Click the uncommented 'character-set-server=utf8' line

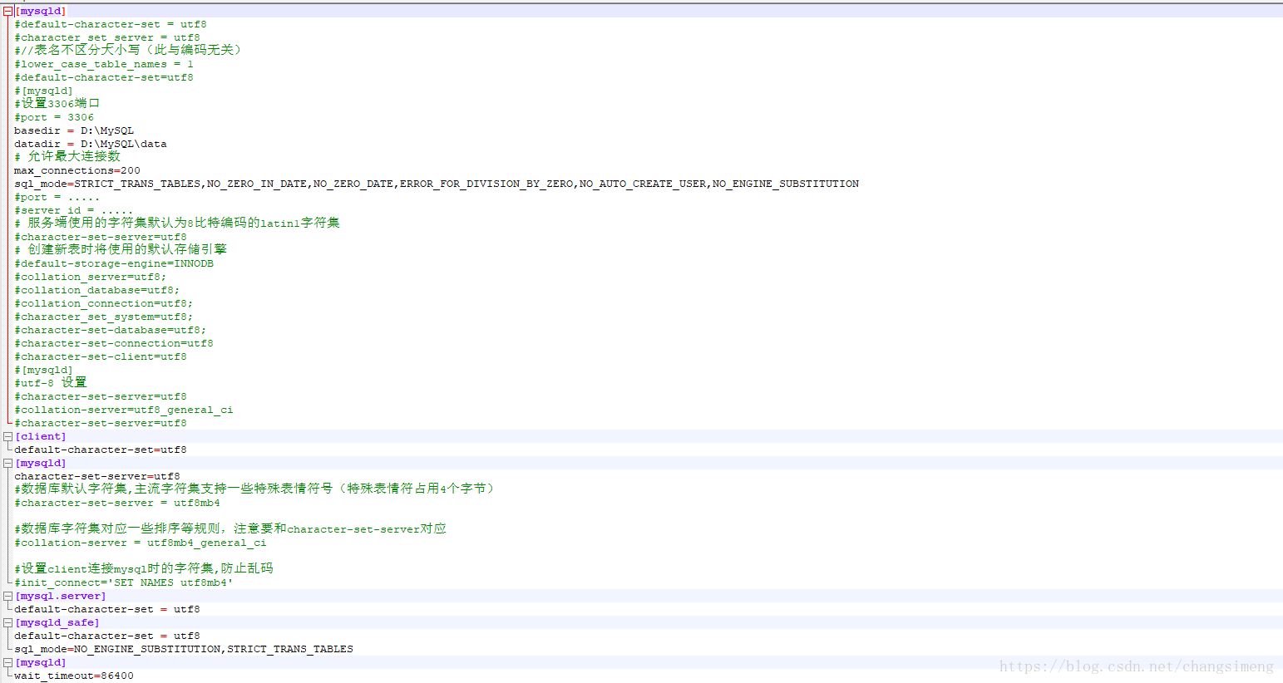pos(97,476)
